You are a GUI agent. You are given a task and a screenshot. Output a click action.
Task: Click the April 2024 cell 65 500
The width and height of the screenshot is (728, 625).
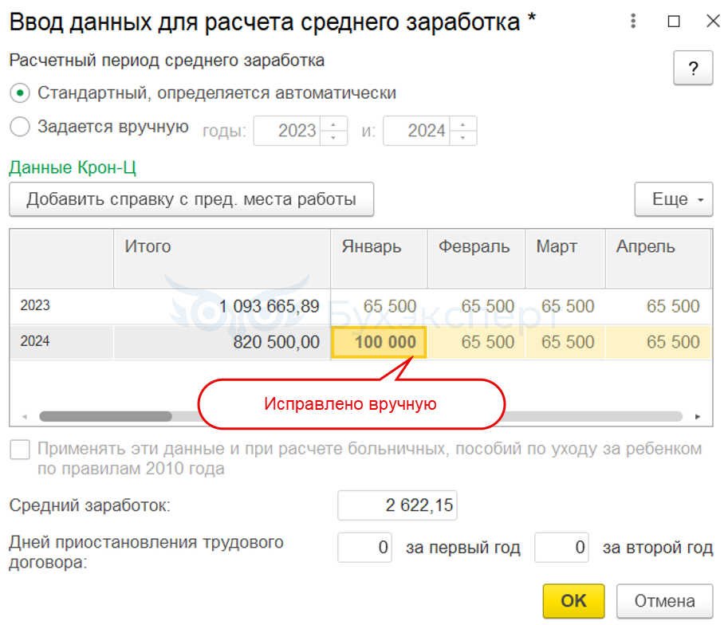click(659, 342)
